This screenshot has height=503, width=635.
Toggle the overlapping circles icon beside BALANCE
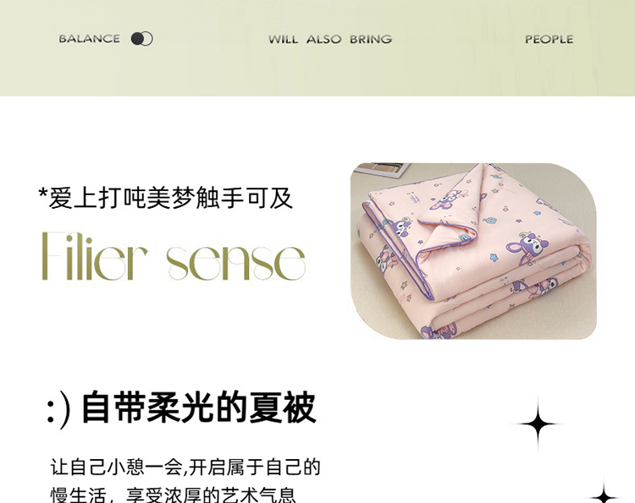pyautogui.click(x=141, y=39)
